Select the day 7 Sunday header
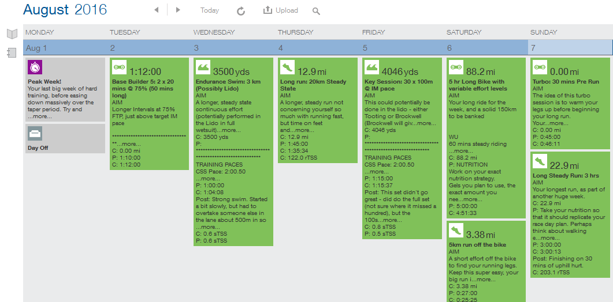This screenshot has width=613, height=302. coord(534,48)
